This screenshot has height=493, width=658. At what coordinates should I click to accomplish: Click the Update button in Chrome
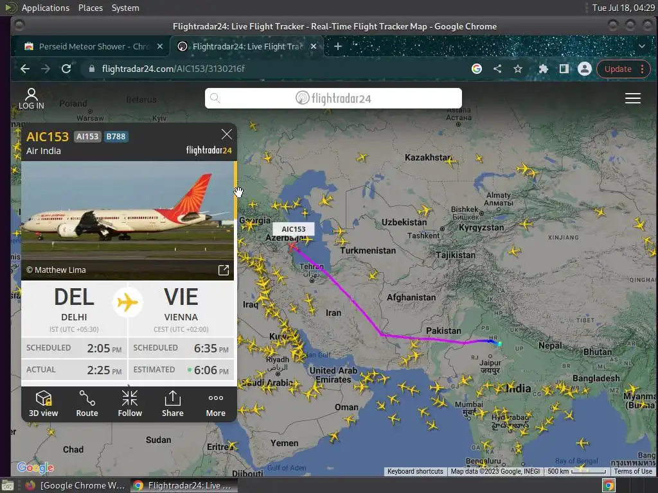tap(618, 69)
